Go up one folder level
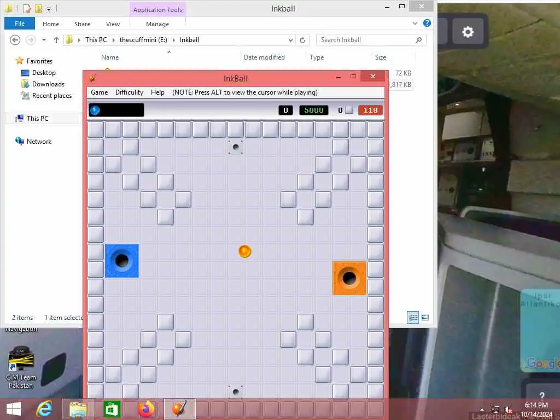 click(x=56, y=39)
